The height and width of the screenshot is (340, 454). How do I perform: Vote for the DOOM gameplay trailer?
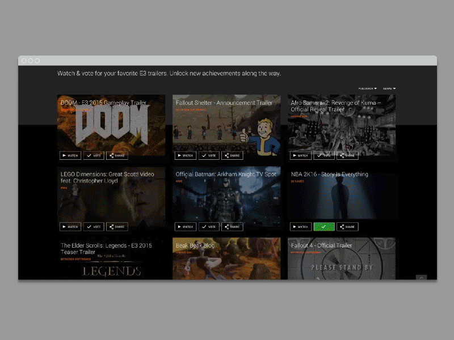tap(94, 155)
